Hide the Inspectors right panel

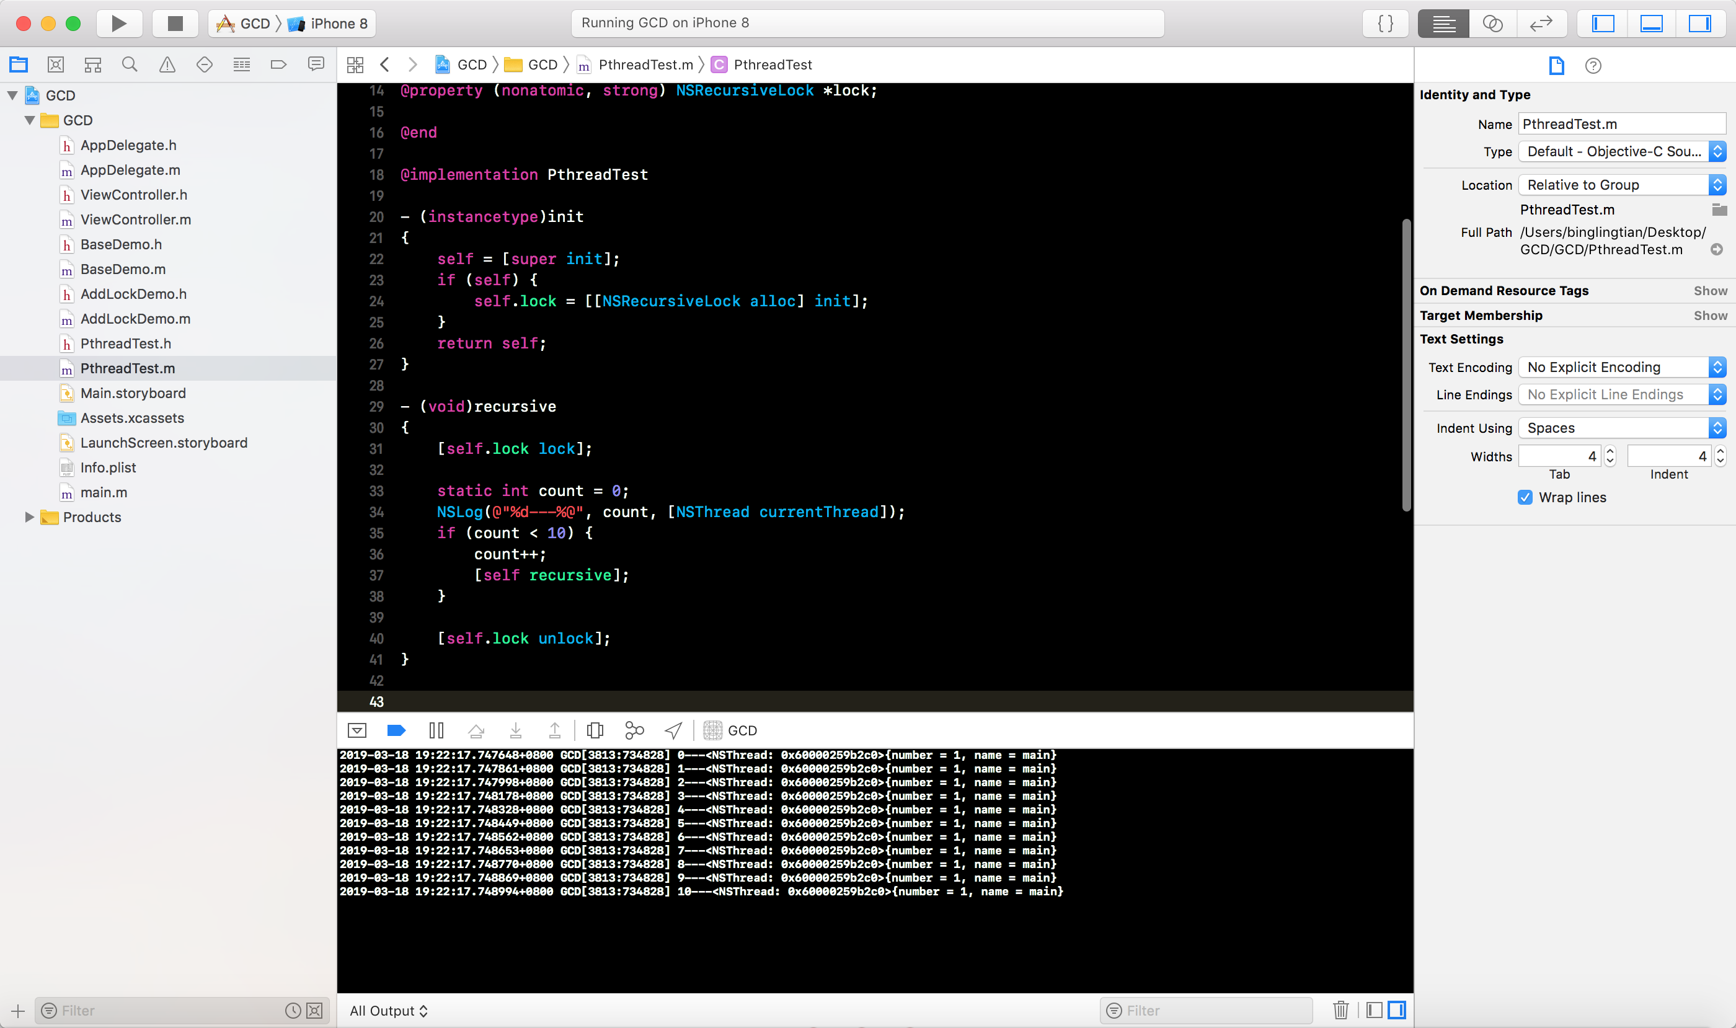[1700, 24]
